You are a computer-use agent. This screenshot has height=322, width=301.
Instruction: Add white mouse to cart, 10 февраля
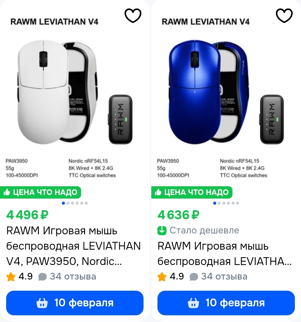75,303
